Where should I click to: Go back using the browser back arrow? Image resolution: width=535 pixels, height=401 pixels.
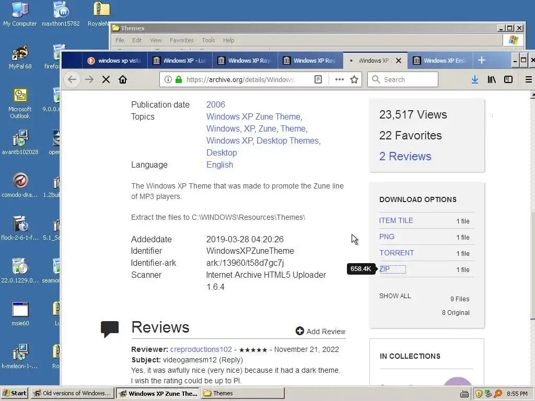pos(72,79)
